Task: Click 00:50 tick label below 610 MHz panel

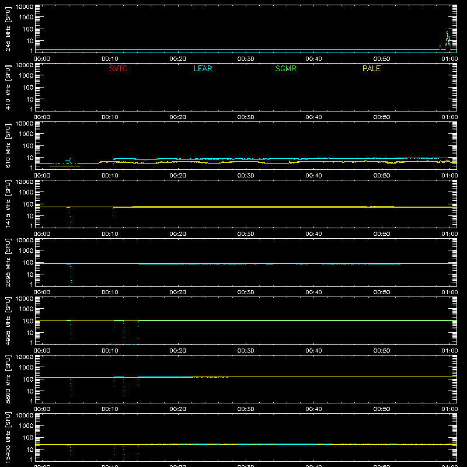Action: tap(382, 176)
